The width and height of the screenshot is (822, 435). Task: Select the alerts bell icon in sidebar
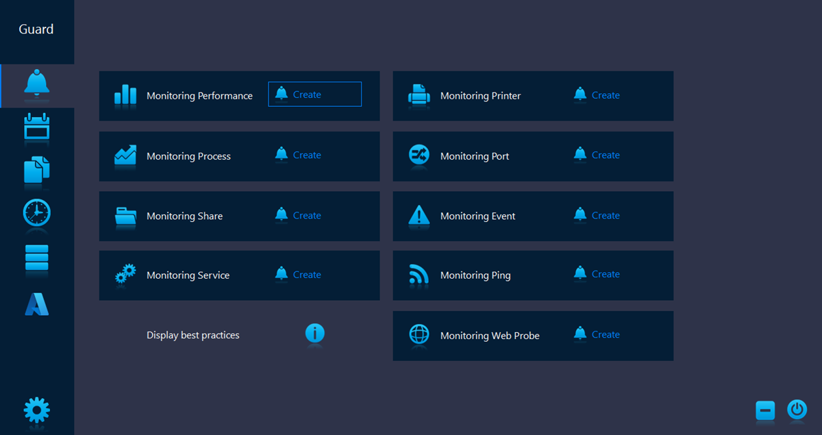tap(36, 85)
